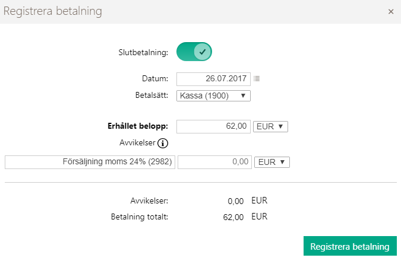Click the Registrera betalning green button
The height and width of the screenshot is (261, 401).
coord(350,246)
